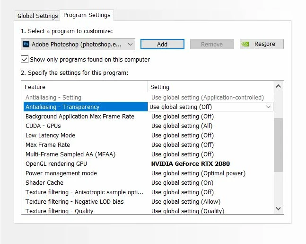Switch to the Global Settings tab
306x244 pixels.
[37, 16]
